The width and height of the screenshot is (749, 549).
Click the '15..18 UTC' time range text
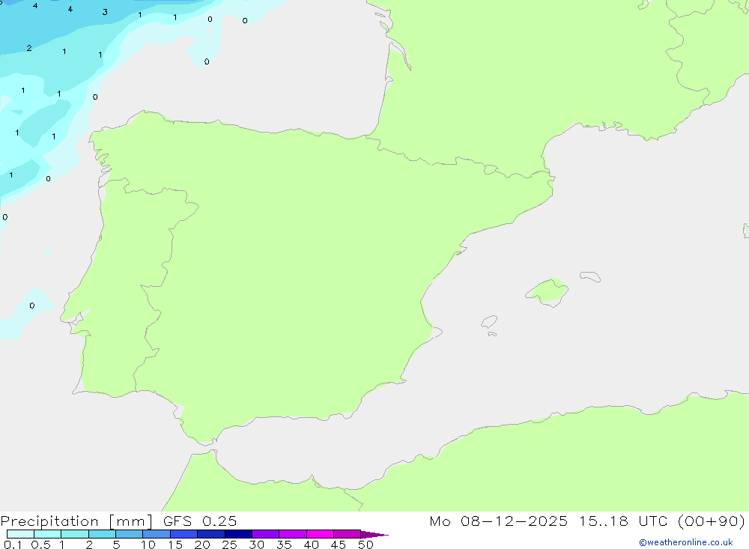[624, 521]
